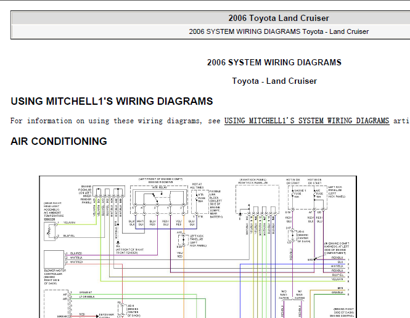Click the blower motor controller box in the diagram

point(54,259)
